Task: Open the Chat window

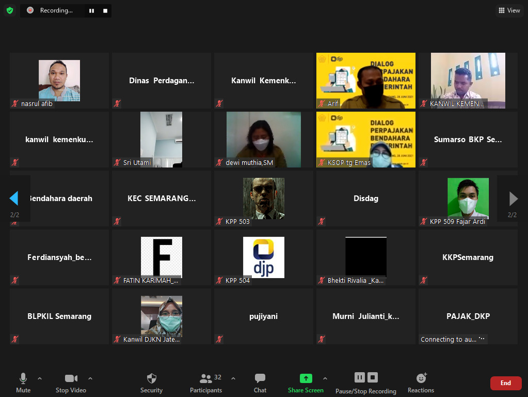Action: coord(260,382)
